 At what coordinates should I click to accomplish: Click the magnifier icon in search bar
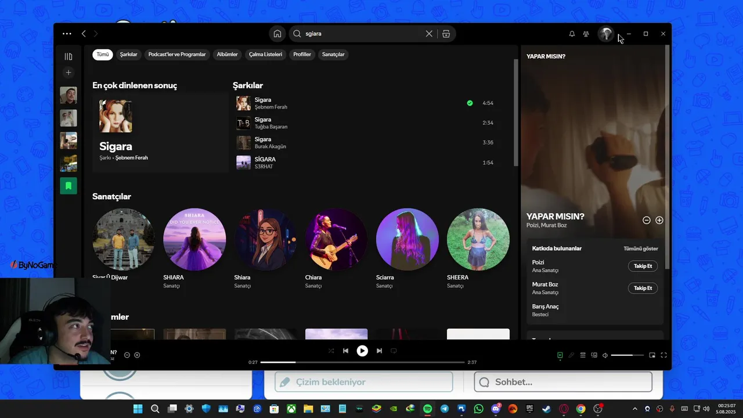[298, 34]
